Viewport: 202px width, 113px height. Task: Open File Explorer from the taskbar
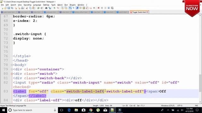coord(76,110)
